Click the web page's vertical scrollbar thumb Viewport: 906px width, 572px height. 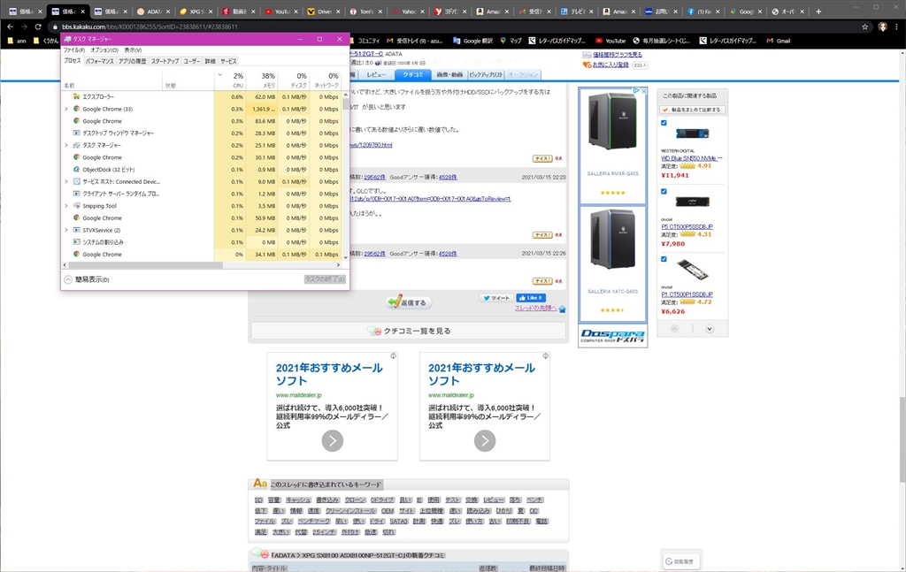pyautogui.click(x=902, y=440)
